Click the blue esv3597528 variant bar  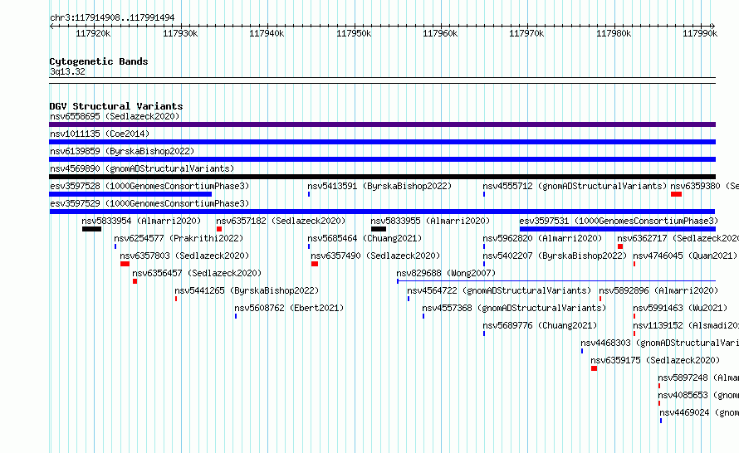(x=130, y=194)
